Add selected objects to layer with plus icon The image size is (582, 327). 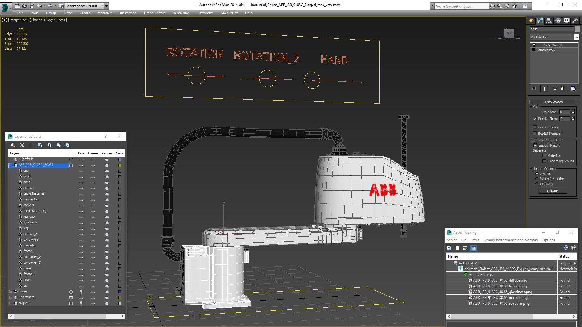[x=31, y=145]
